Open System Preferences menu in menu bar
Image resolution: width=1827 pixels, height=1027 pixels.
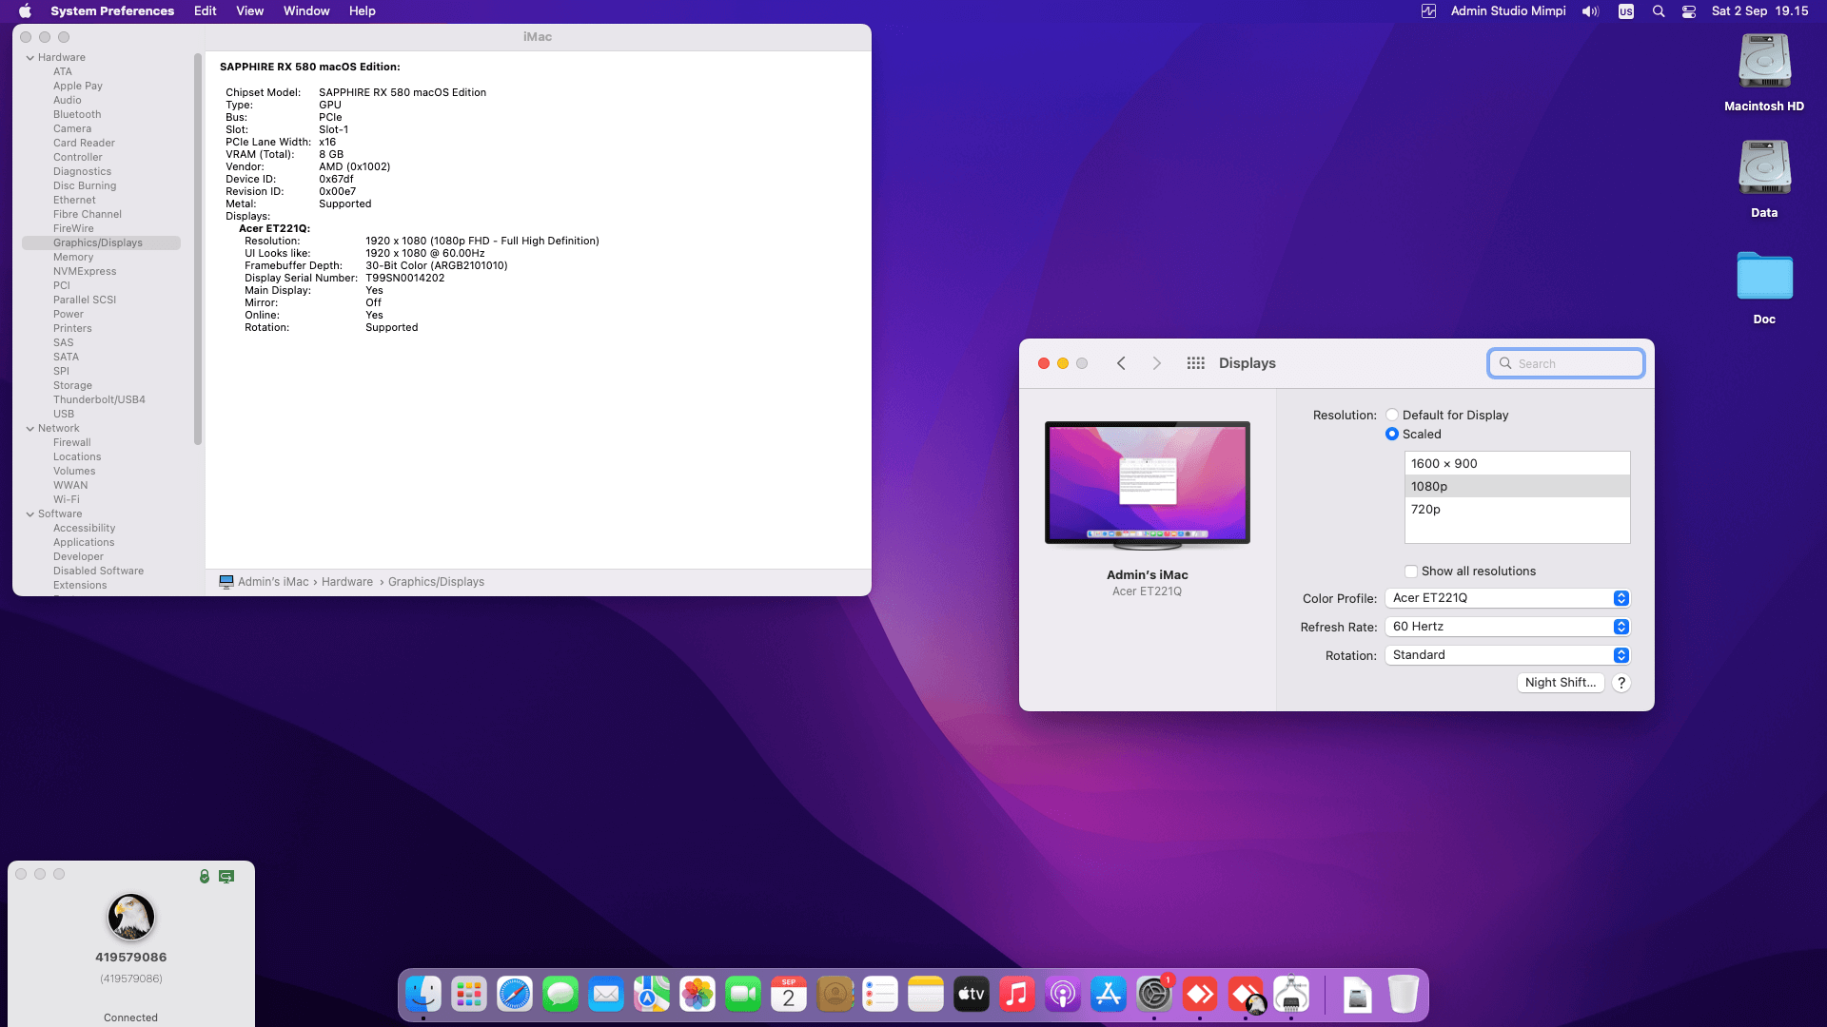point(112,11)
